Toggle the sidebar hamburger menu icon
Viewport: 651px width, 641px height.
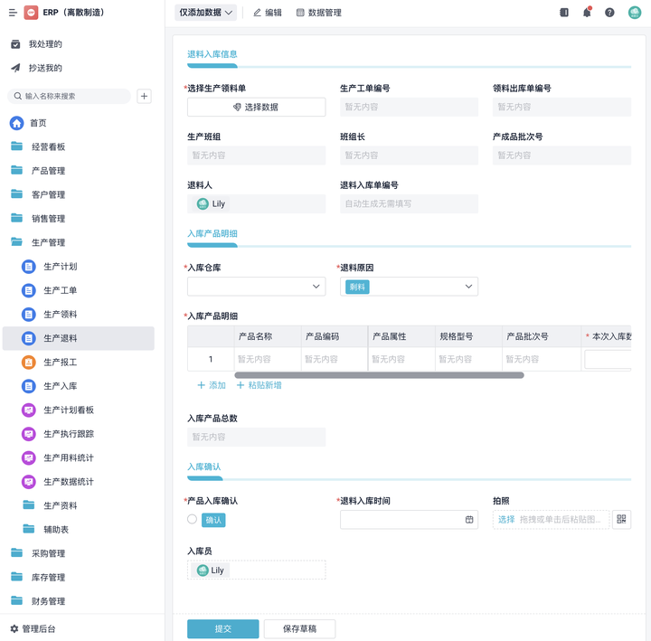coord(13,13)
